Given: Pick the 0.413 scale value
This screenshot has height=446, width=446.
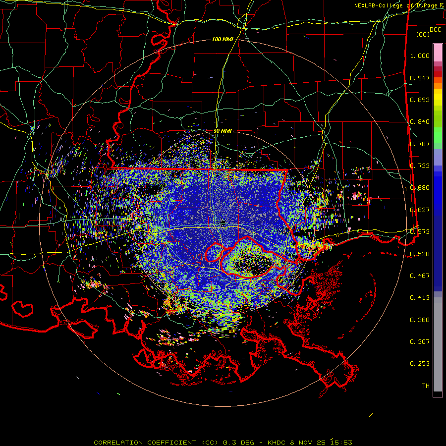Looking at the screenshot, I should click(x=420, y=298).
